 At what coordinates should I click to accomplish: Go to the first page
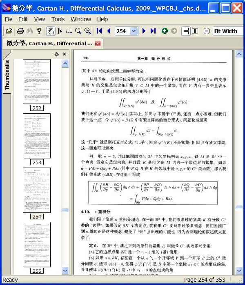click(x=99, y=31)
